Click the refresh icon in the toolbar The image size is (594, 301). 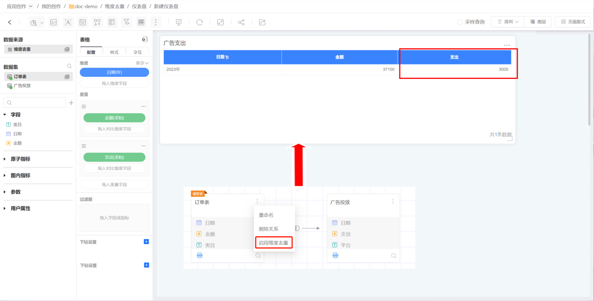(x=200, y=22)
